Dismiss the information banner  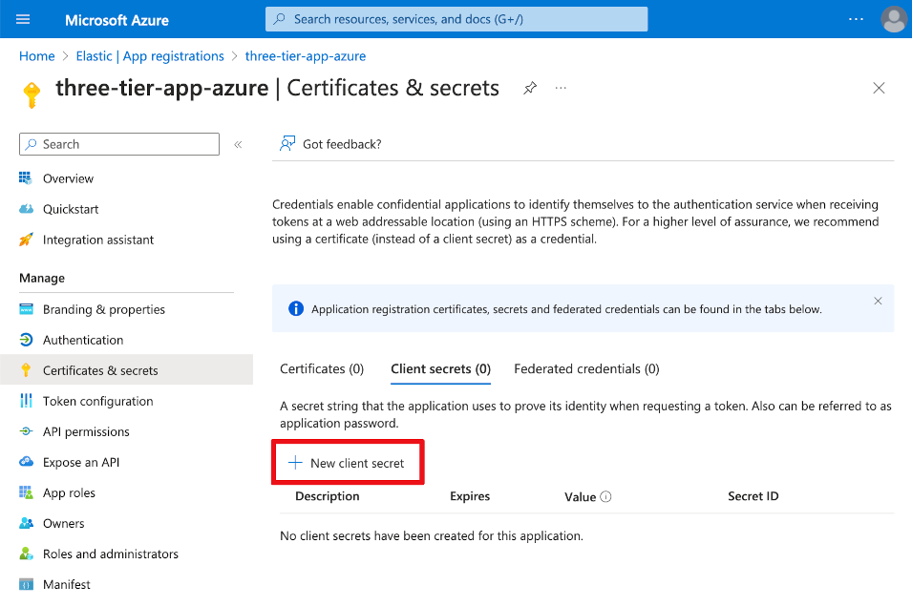click(x=878, y=301)
